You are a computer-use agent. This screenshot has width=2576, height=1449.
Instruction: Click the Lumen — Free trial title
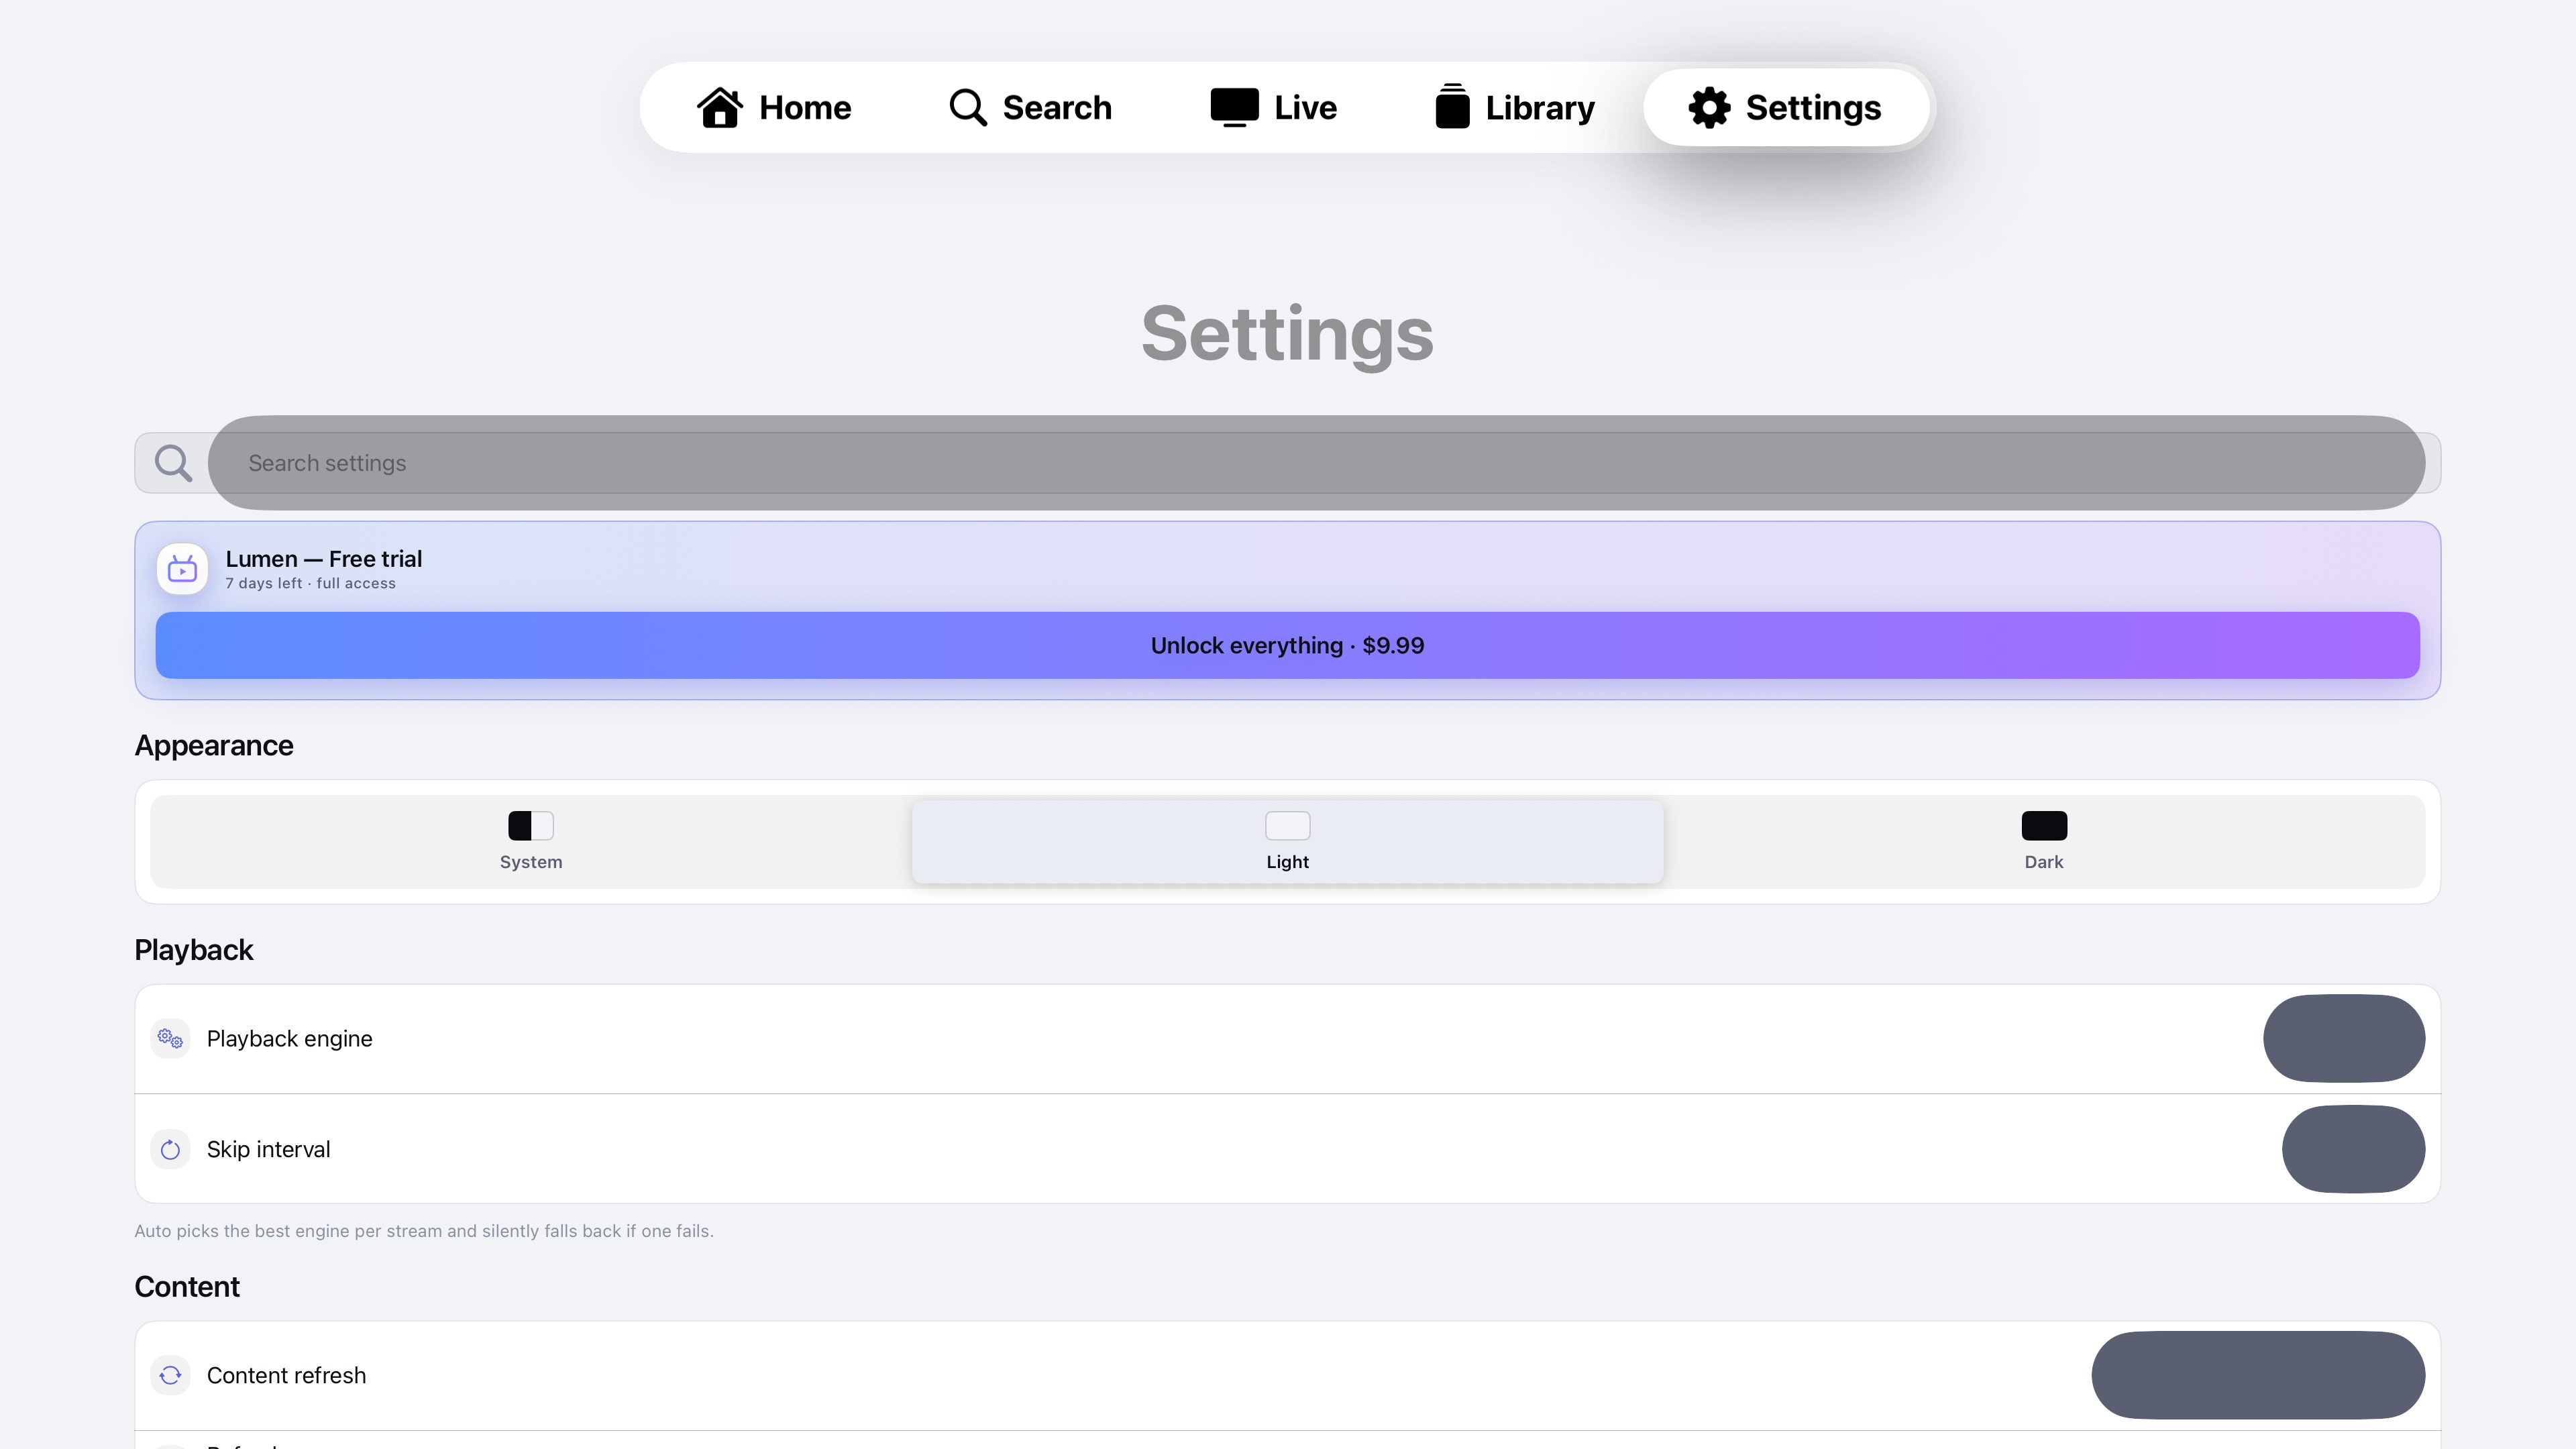coord(323,558)
